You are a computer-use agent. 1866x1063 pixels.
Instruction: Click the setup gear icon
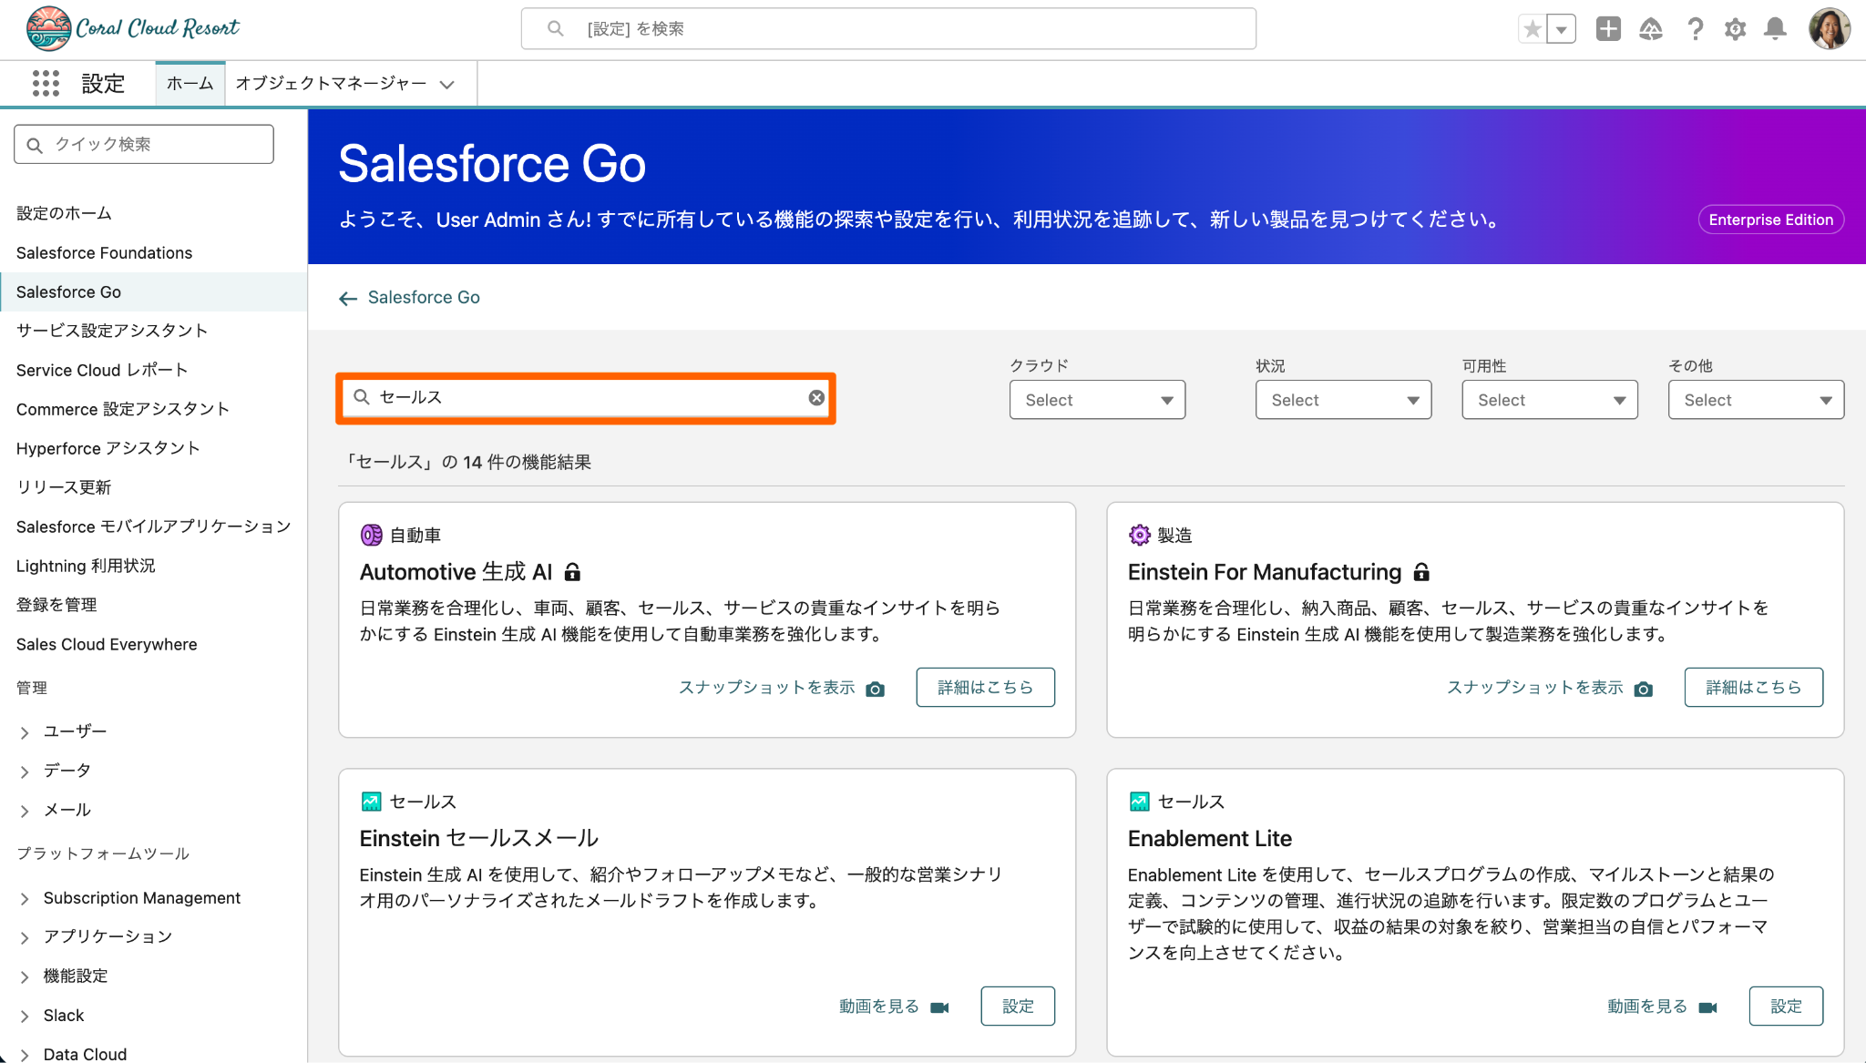(1735, 29)
